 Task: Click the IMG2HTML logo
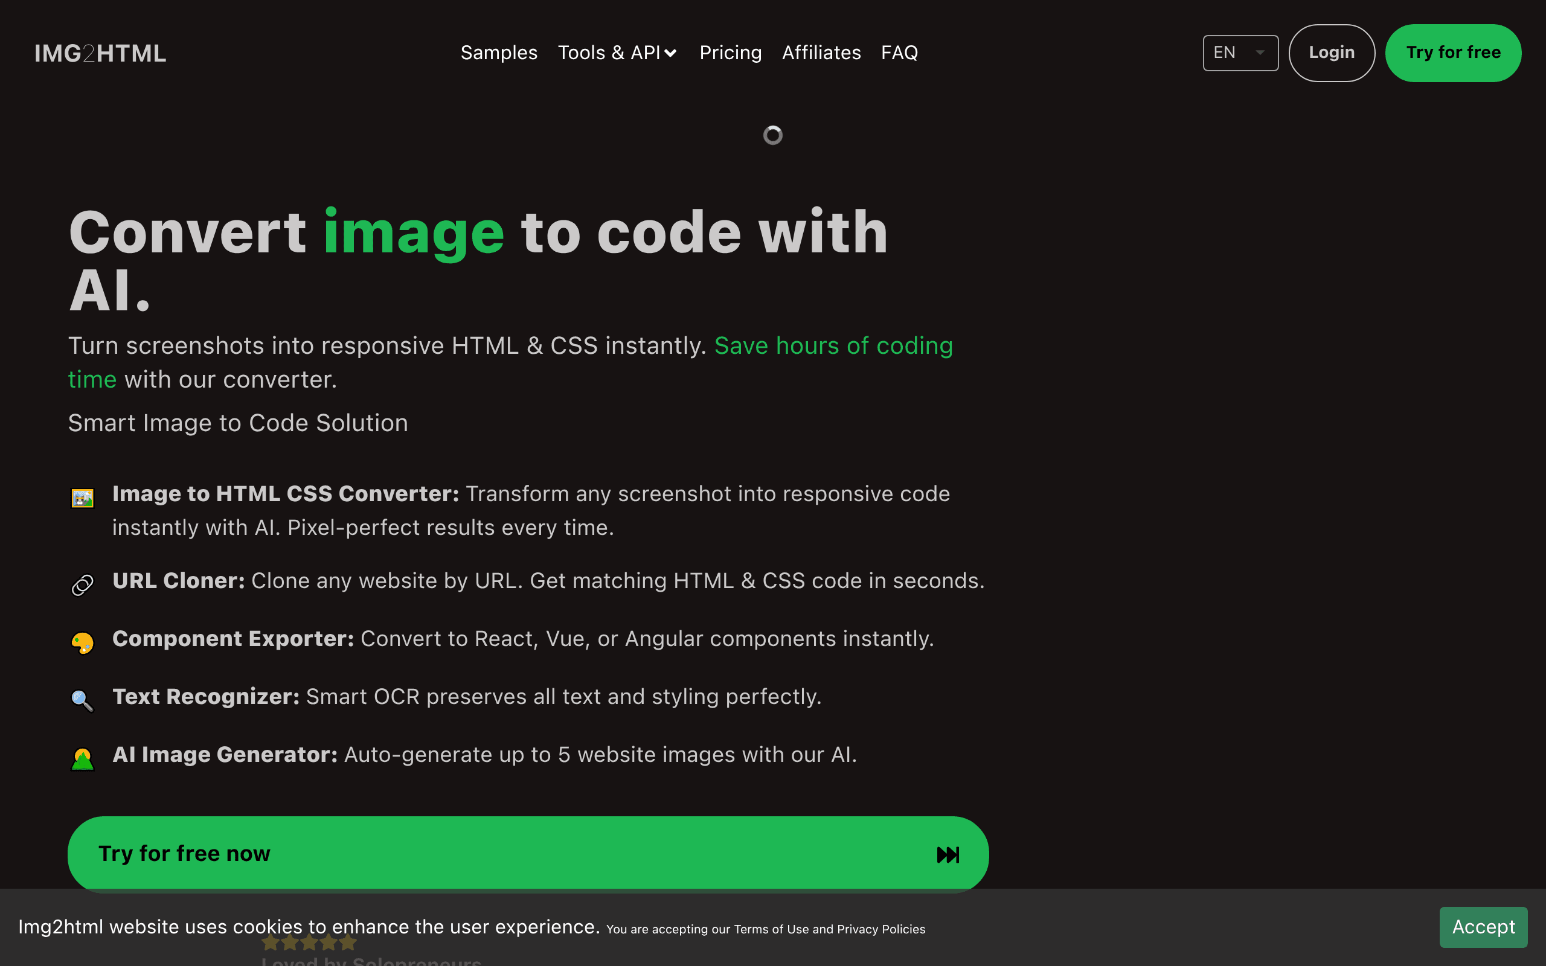(100, 53)
